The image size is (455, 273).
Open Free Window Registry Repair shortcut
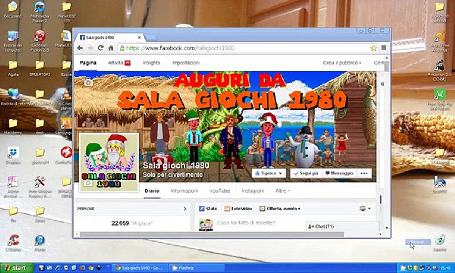tap(39, 187)
